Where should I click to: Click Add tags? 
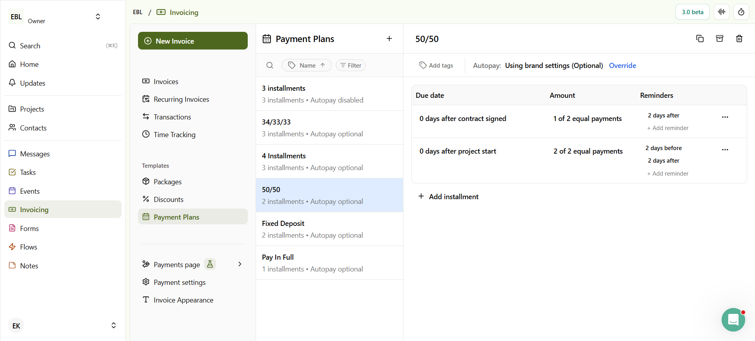tap(436, 65)
